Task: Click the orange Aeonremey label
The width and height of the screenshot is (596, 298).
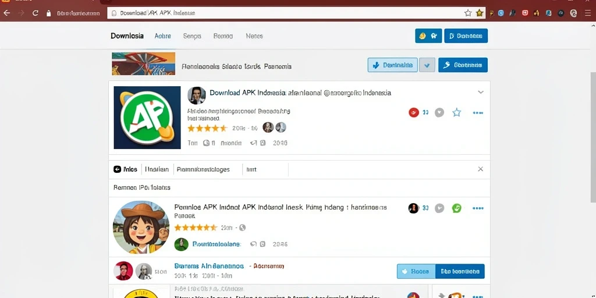Action: click(x=269, y=266)
